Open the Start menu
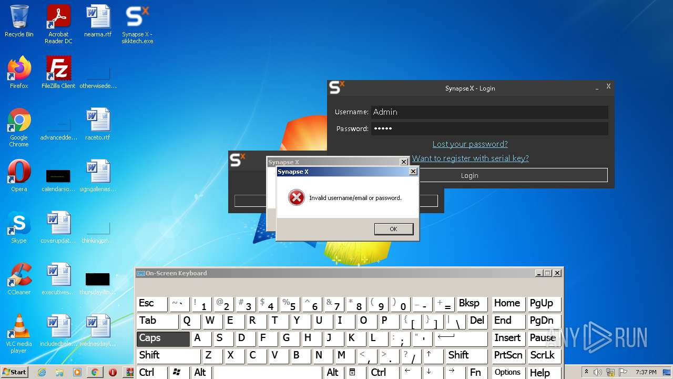The image size is (673, 379). point(15,372)
